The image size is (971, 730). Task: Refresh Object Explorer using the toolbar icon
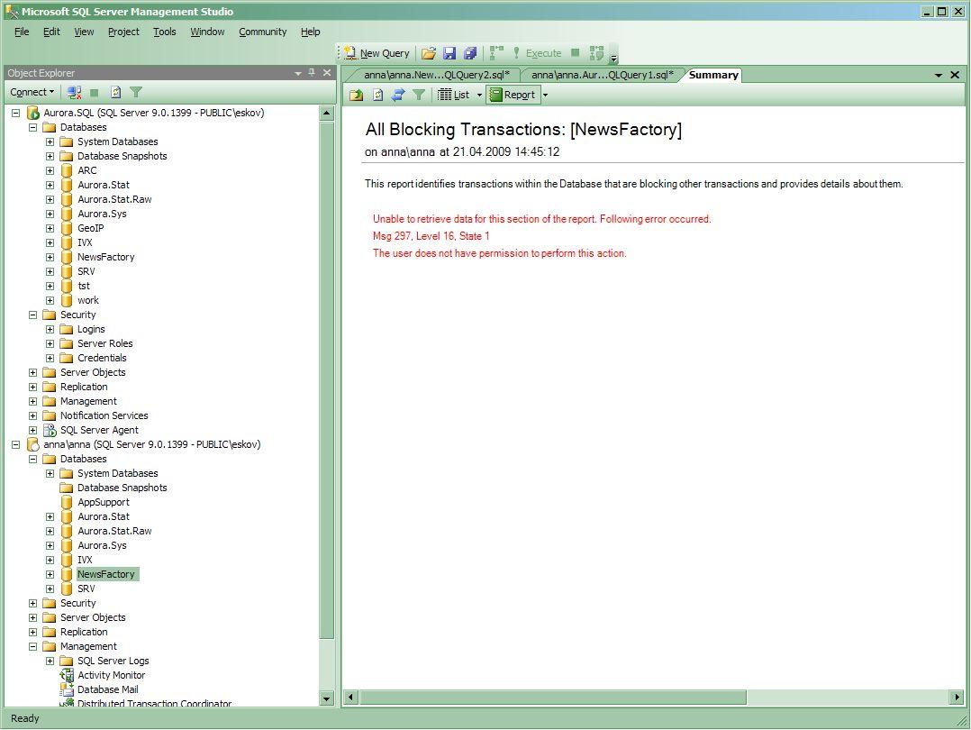point(116,92)
